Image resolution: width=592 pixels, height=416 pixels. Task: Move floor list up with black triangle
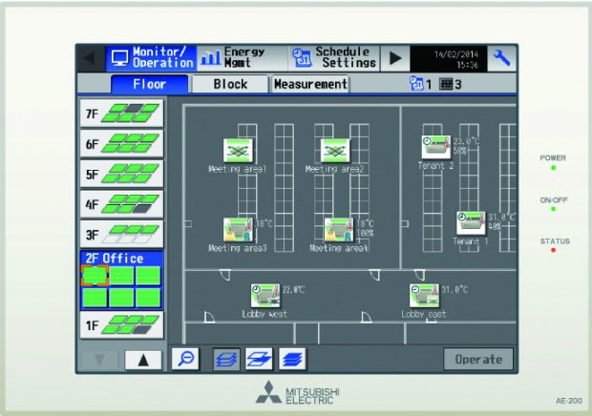click(x=143, y=360)
